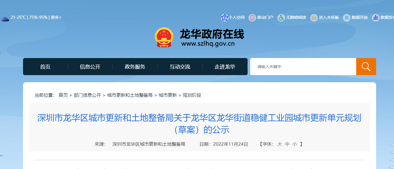Open the 信息公开 navigation menu
The height and width of the screenshot is (169, 394).
pyautogui.click(x=90, y=67)
